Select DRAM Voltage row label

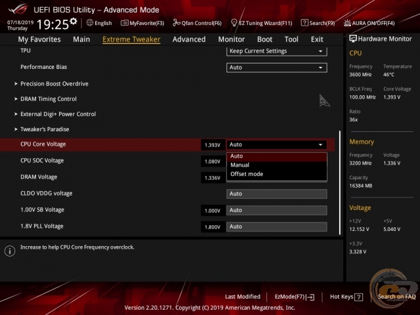(39, 177)
